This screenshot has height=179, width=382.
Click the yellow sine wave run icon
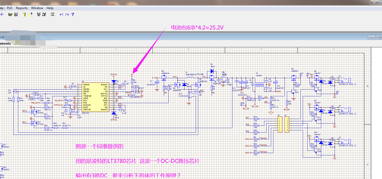[30, 14]
